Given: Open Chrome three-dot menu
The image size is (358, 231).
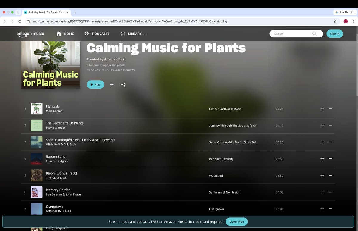Looking at the screenshot, I should pyautogui.click(x=353, y=21).
